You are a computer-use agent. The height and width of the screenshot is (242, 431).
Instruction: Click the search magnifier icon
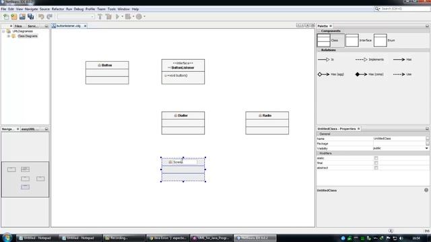pos(377,9)
